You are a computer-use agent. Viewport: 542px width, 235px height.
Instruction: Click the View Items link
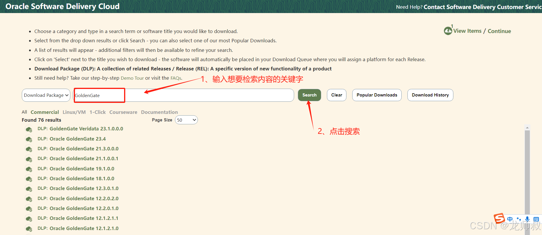[x=467, y=31]
